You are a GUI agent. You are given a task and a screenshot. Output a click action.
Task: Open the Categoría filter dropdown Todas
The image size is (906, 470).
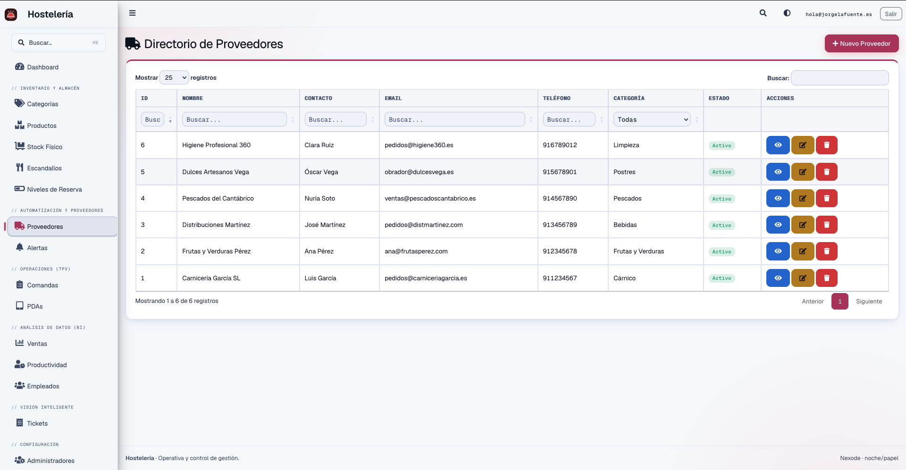tap(652, 119)
